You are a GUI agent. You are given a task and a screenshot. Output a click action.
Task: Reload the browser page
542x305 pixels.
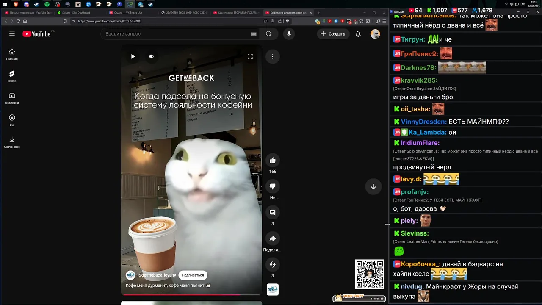tap(19, 21)
